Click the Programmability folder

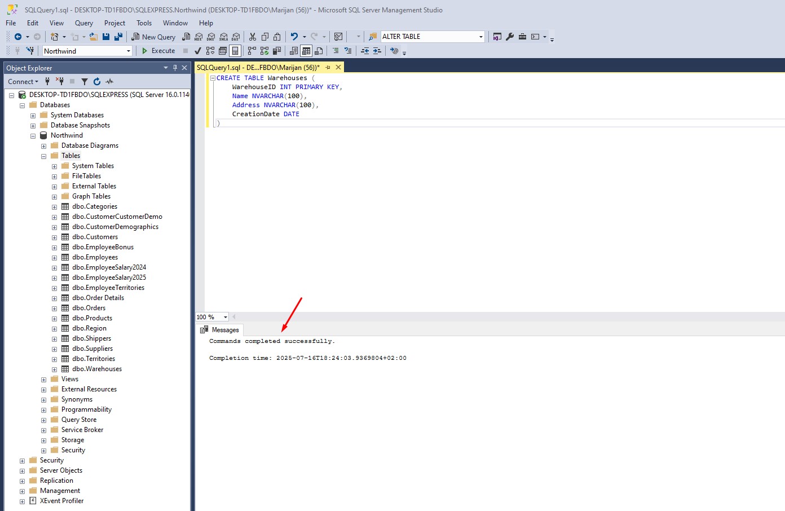tap(86, 409)
